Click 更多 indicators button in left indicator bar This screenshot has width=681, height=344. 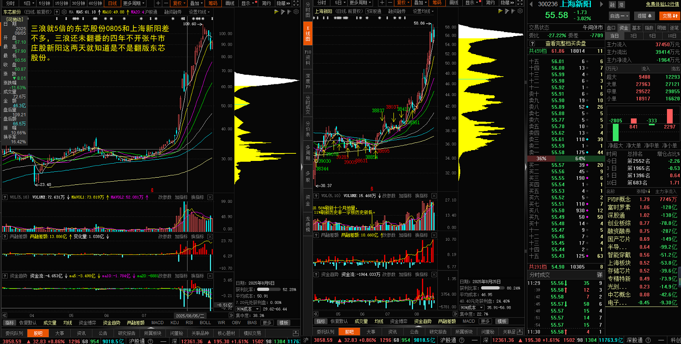[x=267, y=322]
